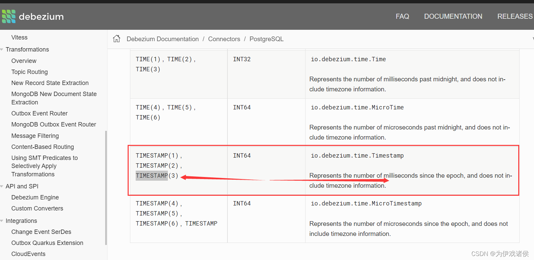The image size is (534, 260).
Task: Click the home icon in breadcrumb
Action: click(x=117, y=39)
